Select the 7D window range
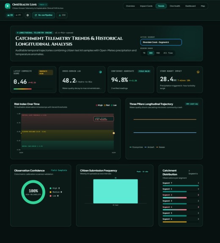 coord(144,53)
